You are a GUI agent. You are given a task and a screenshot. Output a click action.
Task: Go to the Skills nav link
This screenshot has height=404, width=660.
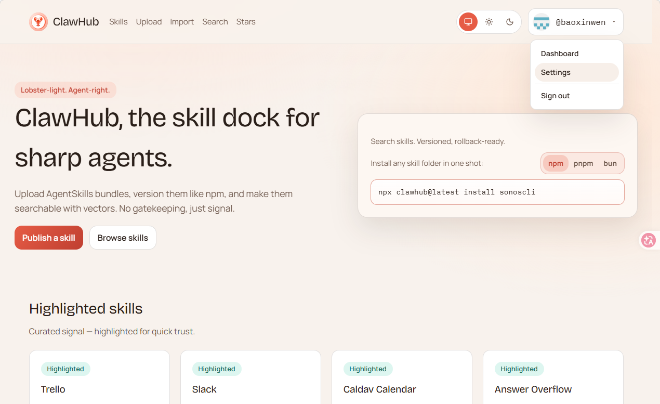tap(118, 22)
